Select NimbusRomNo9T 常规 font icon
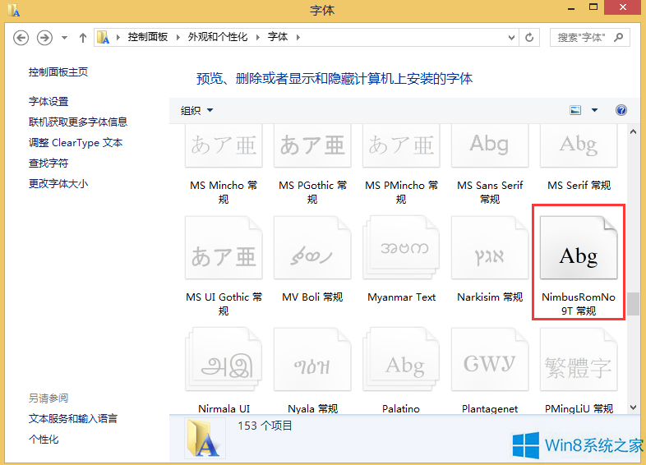This screenshot has width=646, height=465. coord(579,247)
